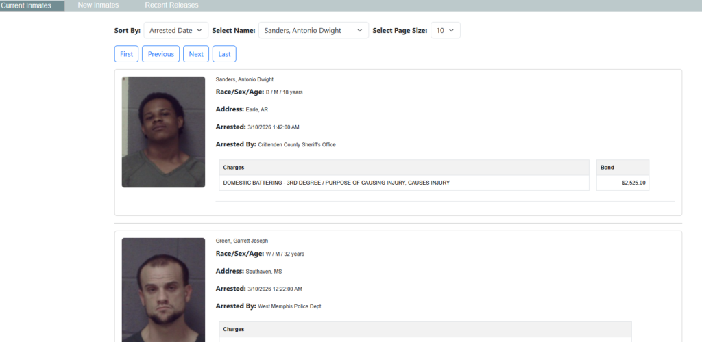Jump to the Last page

click(224, 54)
